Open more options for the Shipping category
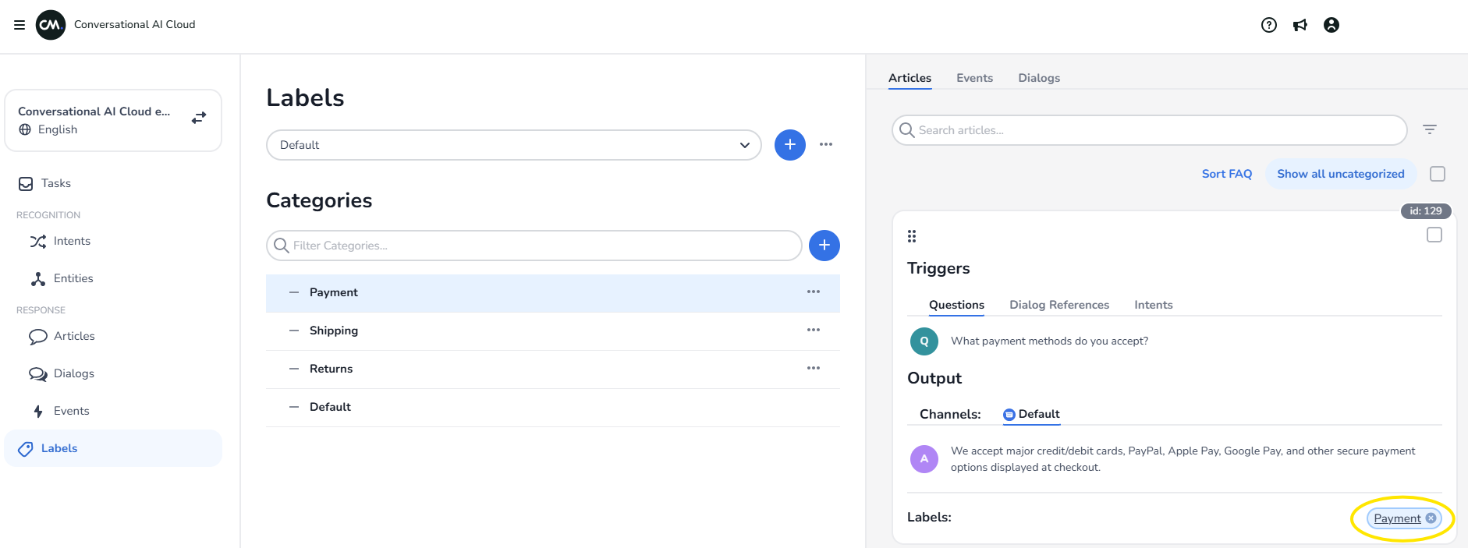 click(813, 330)
